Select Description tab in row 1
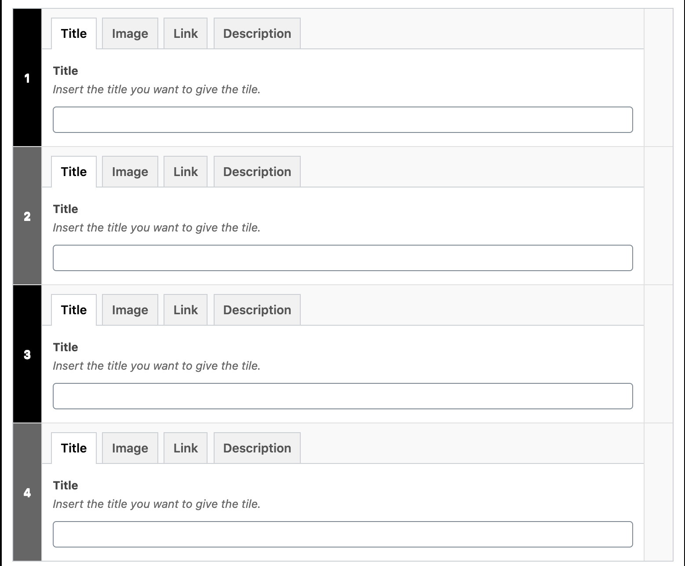 point(257,33)
